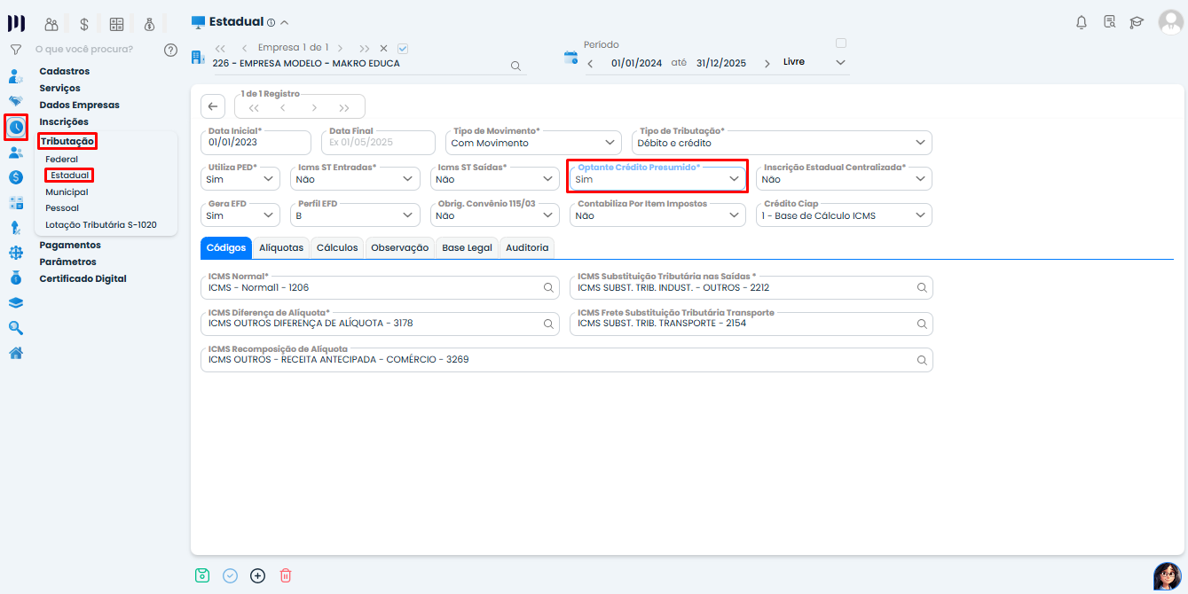Screen dimensions: 1188x594
Task: Click the home icon in left sidebar
Action: [x=16, y=353]
